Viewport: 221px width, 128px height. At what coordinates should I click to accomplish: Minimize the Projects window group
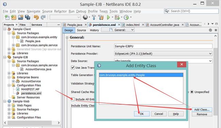click(58, 25)
